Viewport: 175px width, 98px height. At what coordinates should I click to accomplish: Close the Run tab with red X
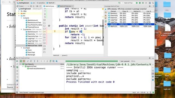[x=17, y=88]
